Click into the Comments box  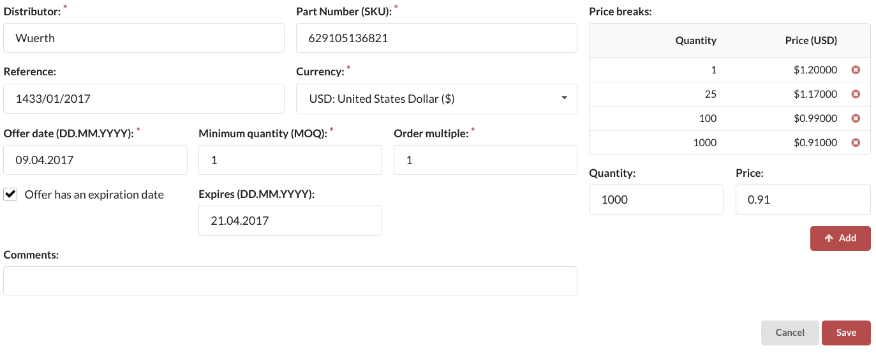(x=290, y=282)
